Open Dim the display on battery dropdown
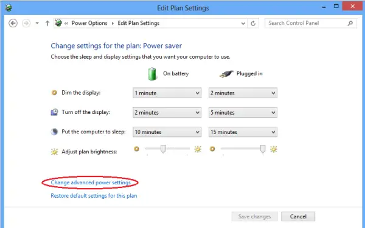Screen dimensions: 365x228 point(167,93)
